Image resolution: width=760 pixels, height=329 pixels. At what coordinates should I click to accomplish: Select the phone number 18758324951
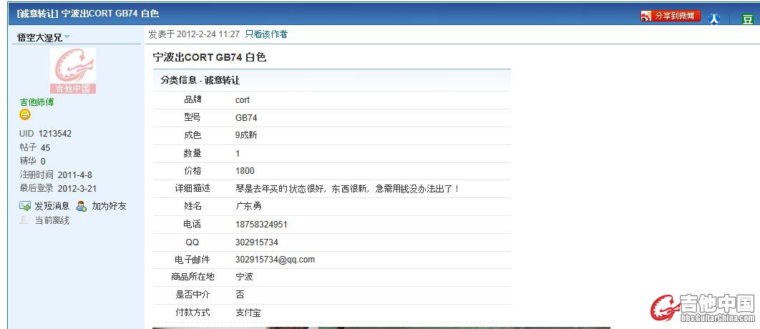coord(261,225)
